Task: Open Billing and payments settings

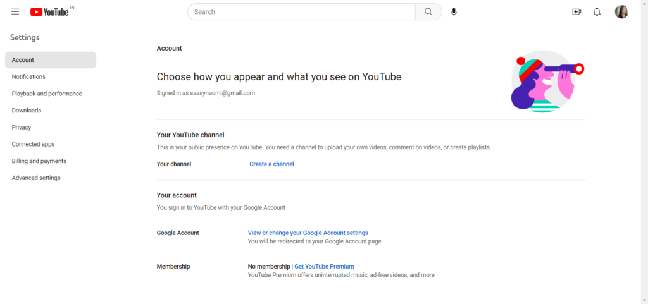Action: pyautogui.click(x=51, y=161)
